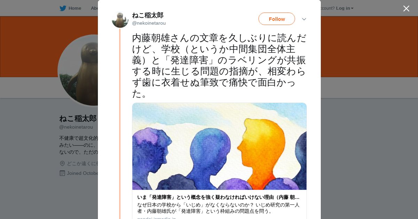Open the tweet author's avatar
Image resolution: width=418 pixels, height=219 pixels.
(120, 19)
